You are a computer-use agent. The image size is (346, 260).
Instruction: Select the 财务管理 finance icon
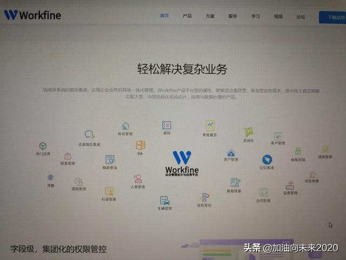68,156
